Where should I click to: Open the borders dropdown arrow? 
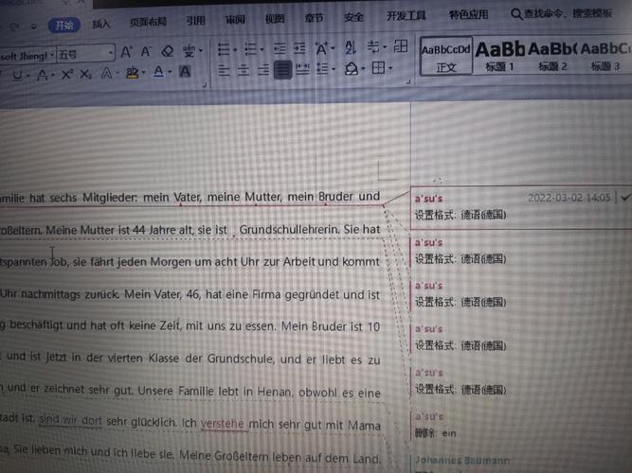click(x=390, y=68)
